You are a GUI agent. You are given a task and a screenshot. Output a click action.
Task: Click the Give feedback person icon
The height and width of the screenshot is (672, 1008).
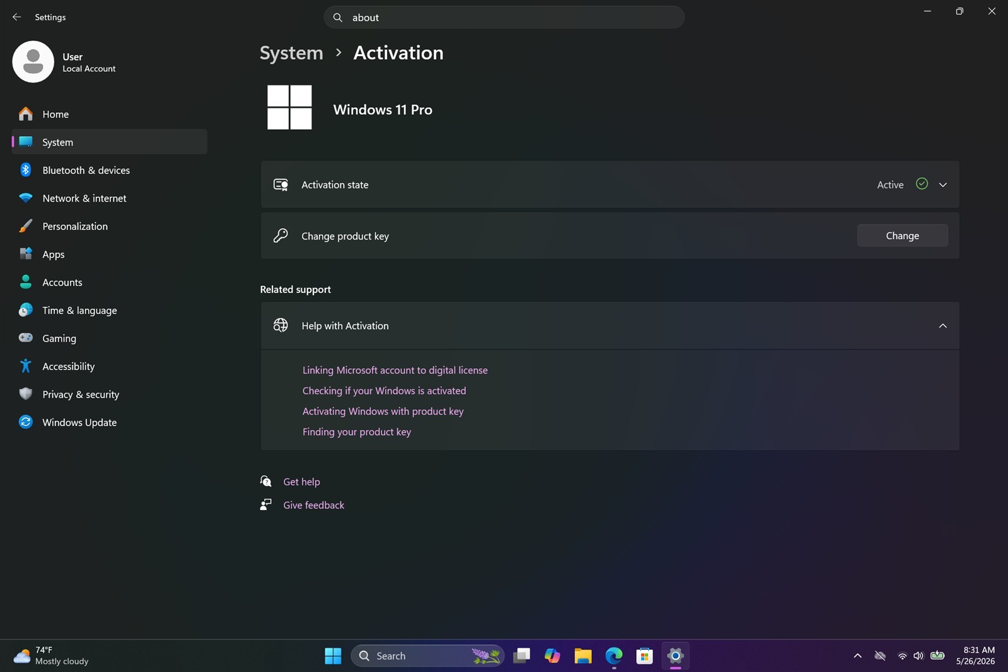(266, 505)
